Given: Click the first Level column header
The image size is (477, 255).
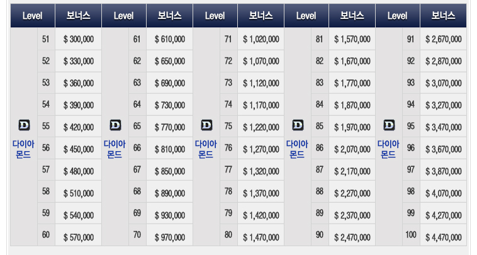Looking at the screenshot, I should click(x=33, y=16).
